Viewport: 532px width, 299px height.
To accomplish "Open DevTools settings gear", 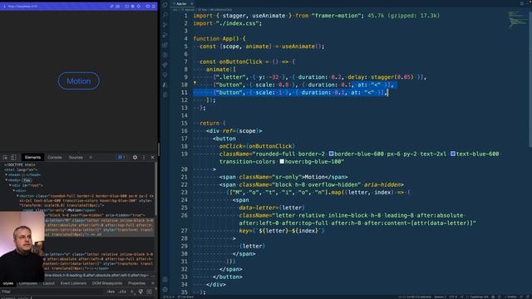I will 135,157.
